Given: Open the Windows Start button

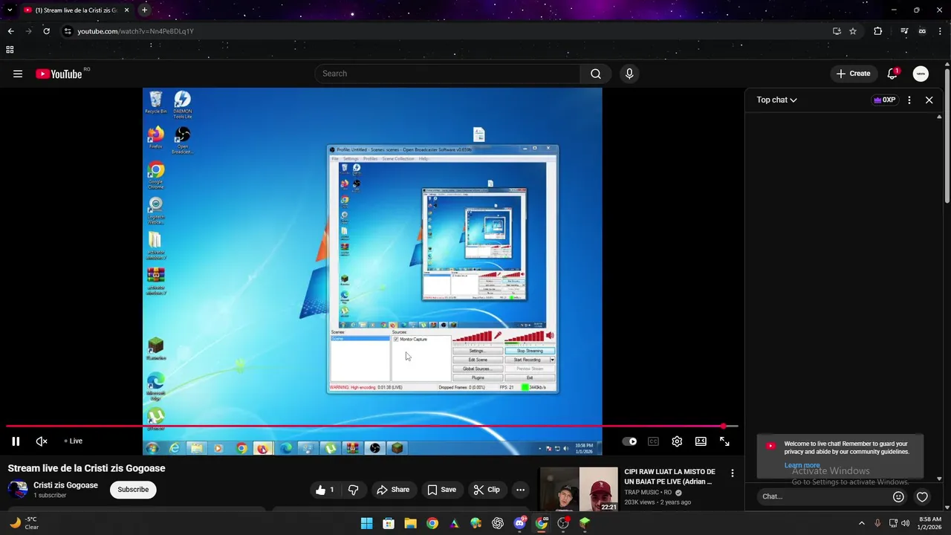Looking at the screenshot, I should pos(366,523).
